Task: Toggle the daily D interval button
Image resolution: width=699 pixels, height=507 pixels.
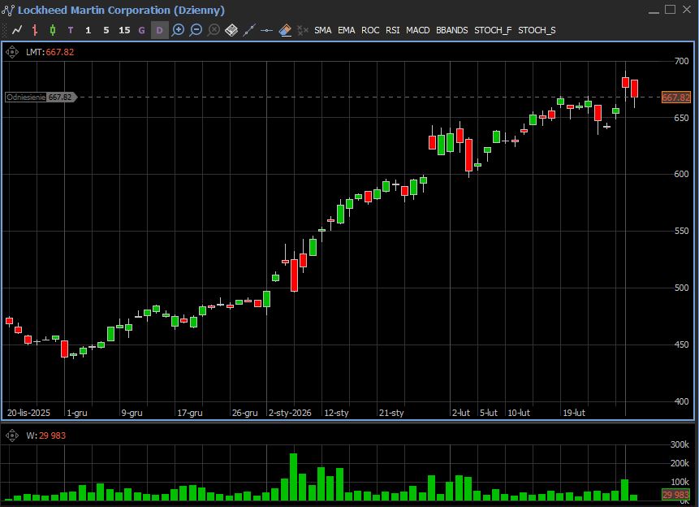Action: (159, 30)
